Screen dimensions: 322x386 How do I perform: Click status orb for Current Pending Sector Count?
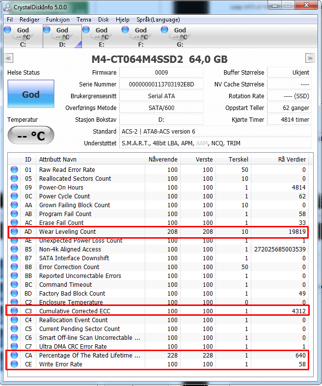[x=14, y=329]
